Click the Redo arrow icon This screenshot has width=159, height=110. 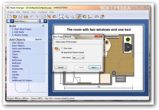37,16
